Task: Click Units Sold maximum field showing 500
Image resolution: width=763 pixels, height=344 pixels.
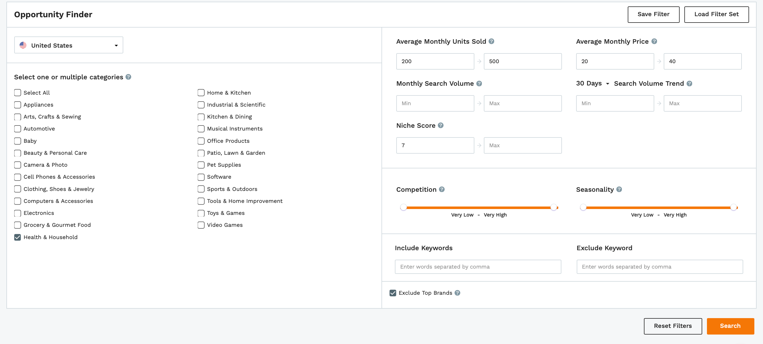Action: [x=523, y=62]
